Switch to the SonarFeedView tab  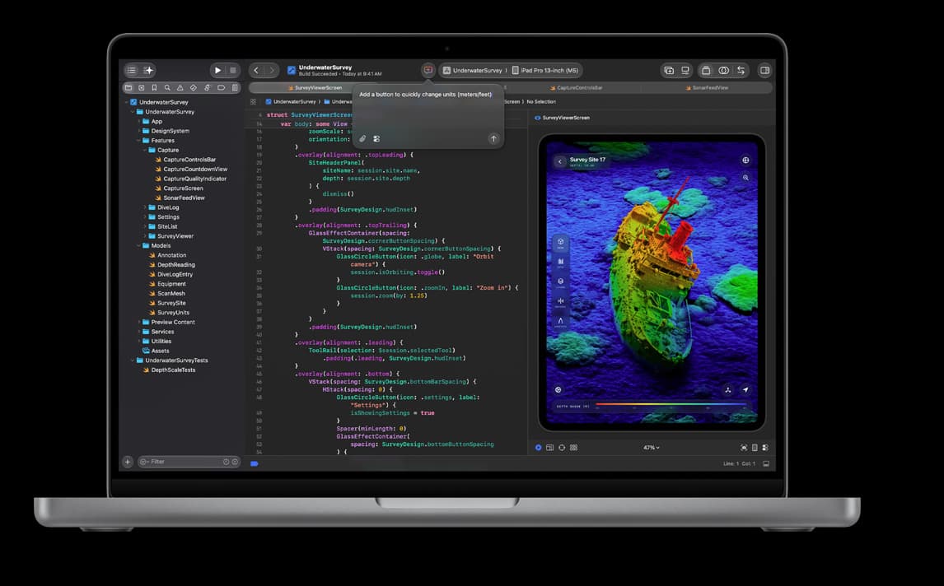pos(707,88)
